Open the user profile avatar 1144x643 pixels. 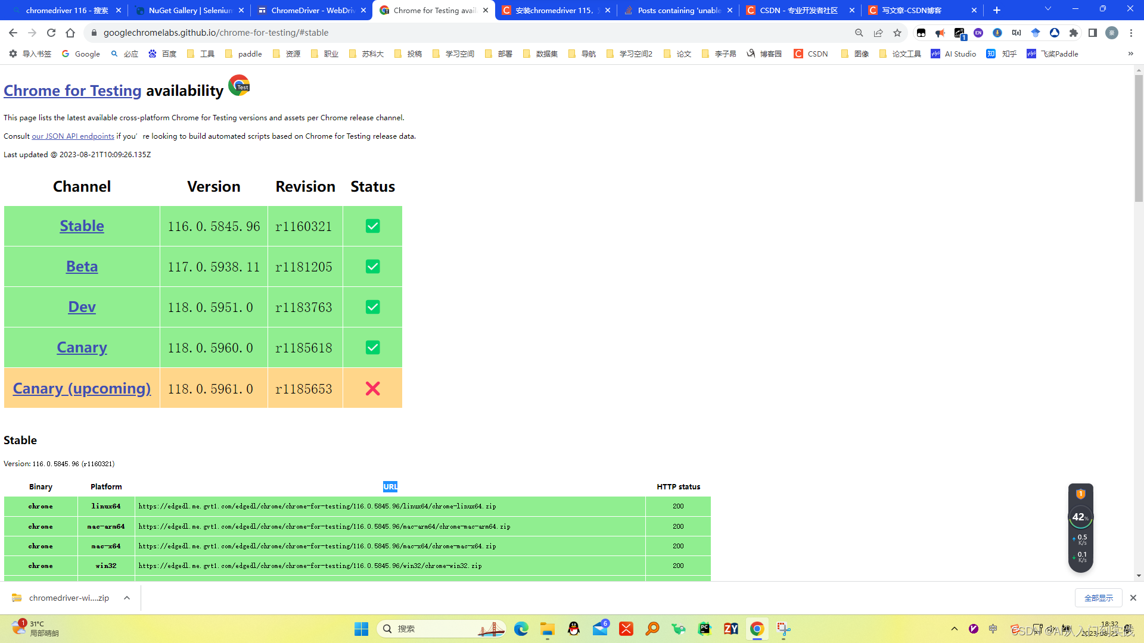tap(1112, 33)
